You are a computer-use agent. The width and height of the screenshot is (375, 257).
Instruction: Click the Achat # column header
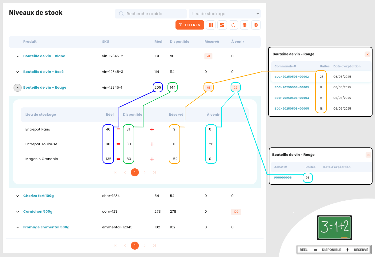280,167
